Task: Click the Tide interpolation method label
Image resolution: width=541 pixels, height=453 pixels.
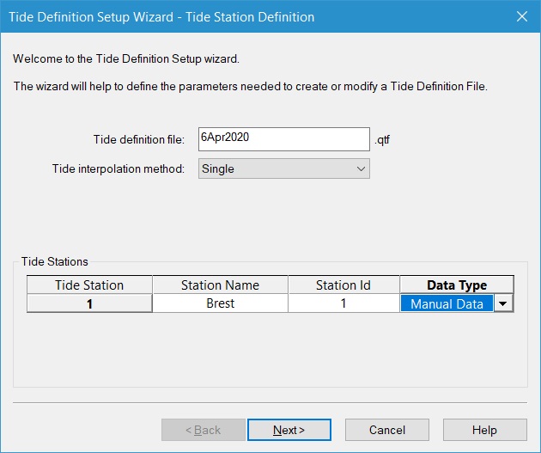Action: coord(119,169)
